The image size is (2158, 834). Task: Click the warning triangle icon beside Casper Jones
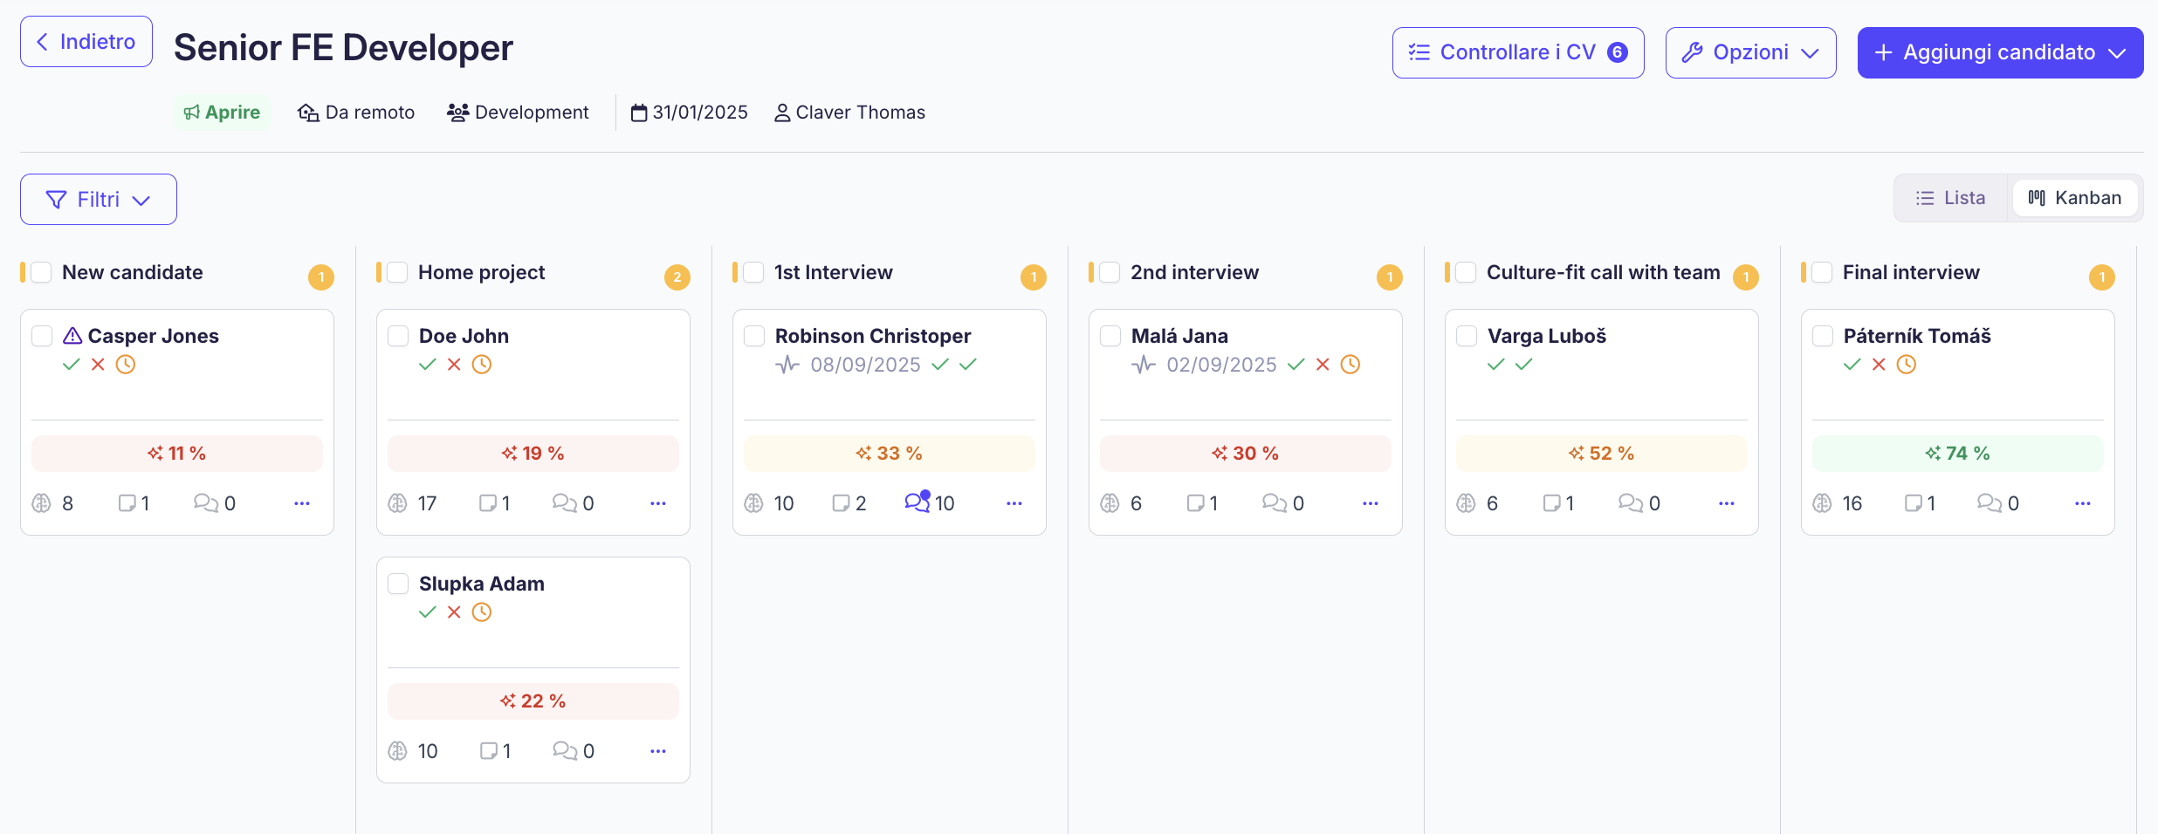pyautogui.click(x=72, y=336)
